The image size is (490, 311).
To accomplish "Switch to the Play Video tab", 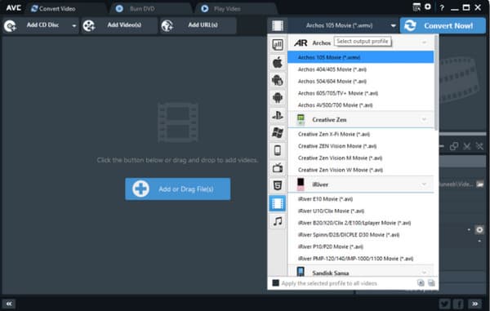I will coord(227,9).
